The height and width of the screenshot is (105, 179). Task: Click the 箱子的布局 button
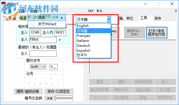pos(100,90)
